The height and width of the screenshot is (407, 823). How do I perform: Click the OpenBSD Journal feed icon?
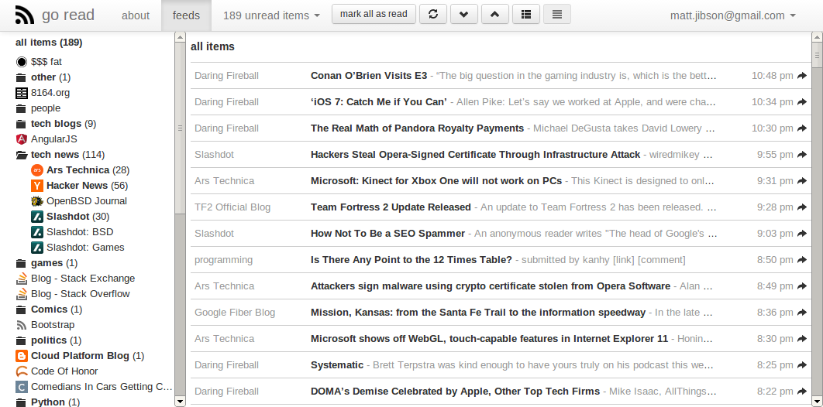(x=36, y=201)
